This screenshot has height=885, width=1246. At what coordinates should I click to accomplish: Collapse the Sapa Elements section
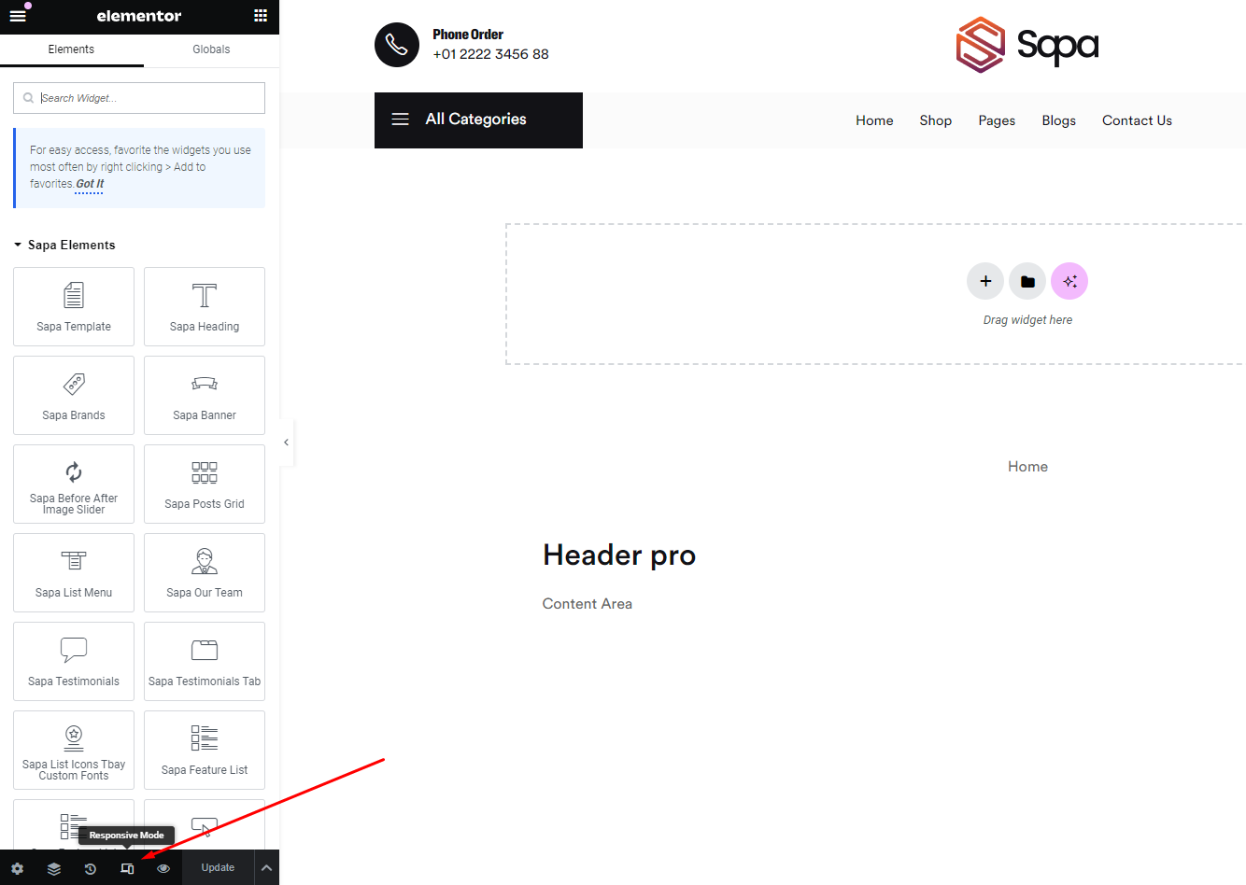point(64,245)
